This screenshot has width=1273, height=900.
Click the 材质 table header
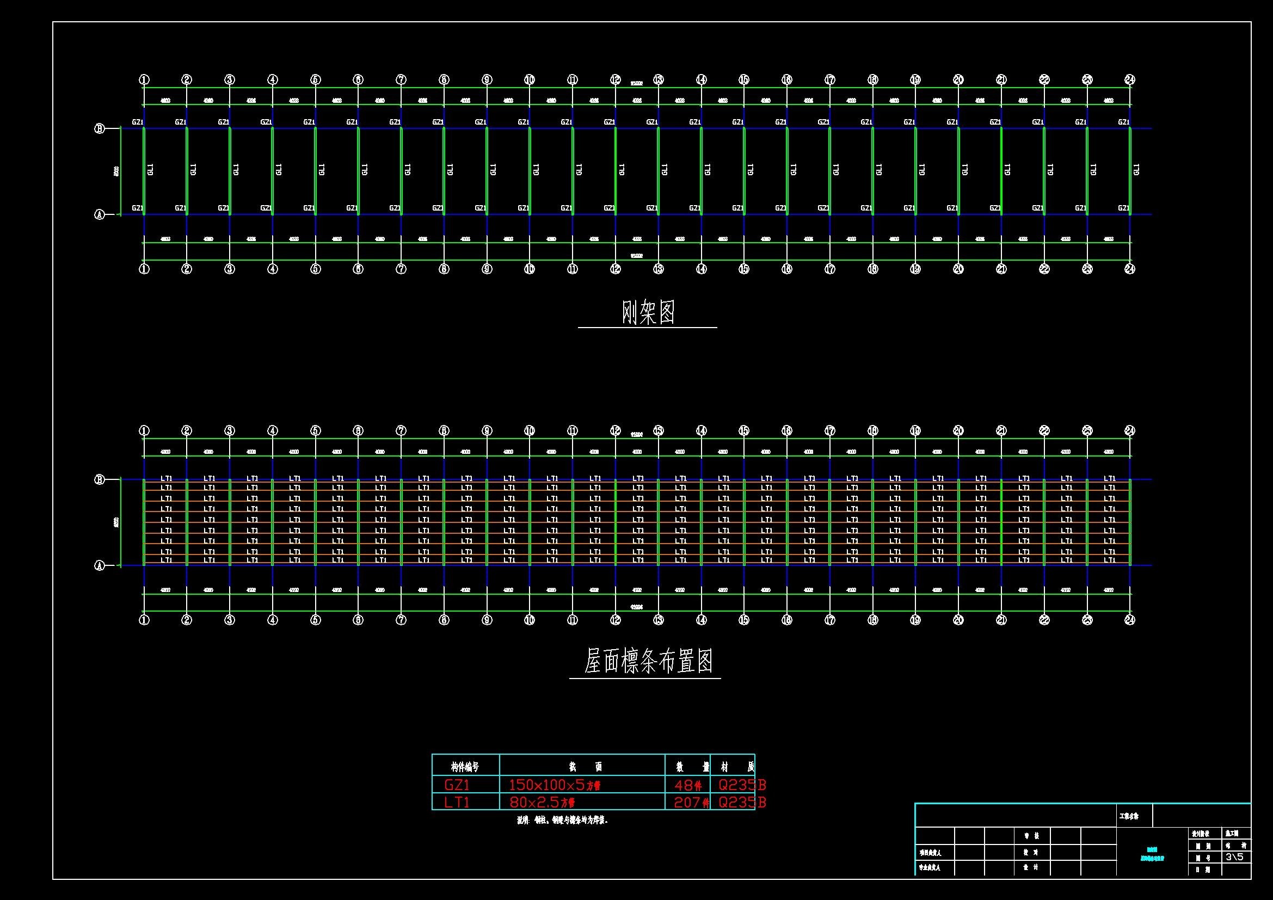pos(737,767)
